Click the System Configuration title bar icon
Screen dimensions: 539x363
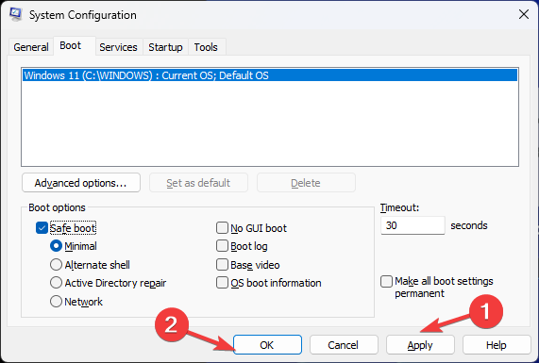coord(15,14)
